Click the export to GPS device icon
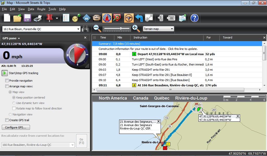The image size is (267, 156). [x=171, y=18]
